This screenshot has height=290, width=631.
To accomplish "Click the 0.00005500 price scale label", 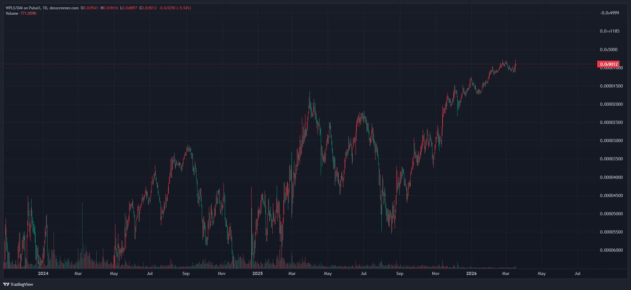I will (612, 232).
